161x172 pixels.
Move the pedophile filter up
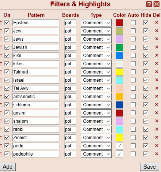(x=1, y=154)
